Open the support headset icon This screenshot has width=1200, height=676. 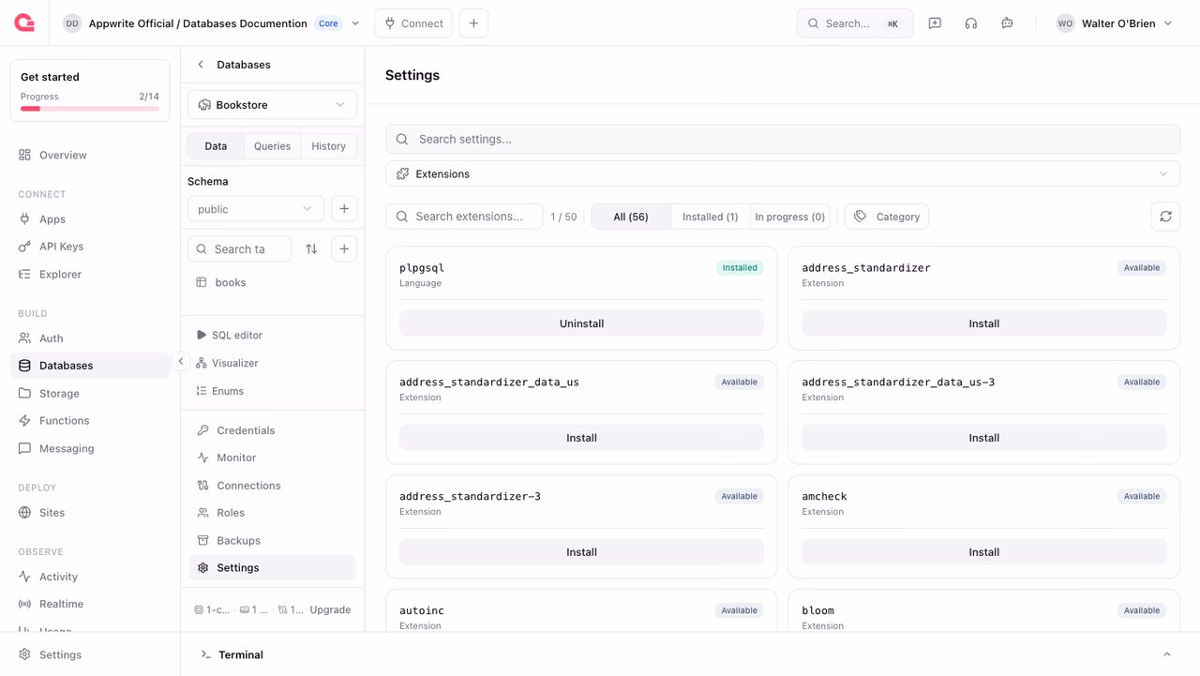(971, 23)
